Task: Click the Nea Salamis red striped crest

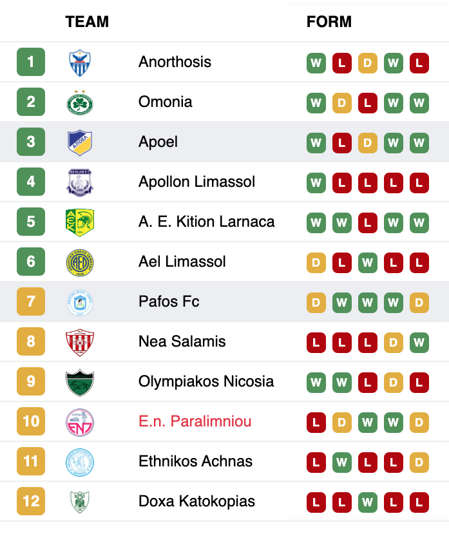Action: (x=80, y=342)
